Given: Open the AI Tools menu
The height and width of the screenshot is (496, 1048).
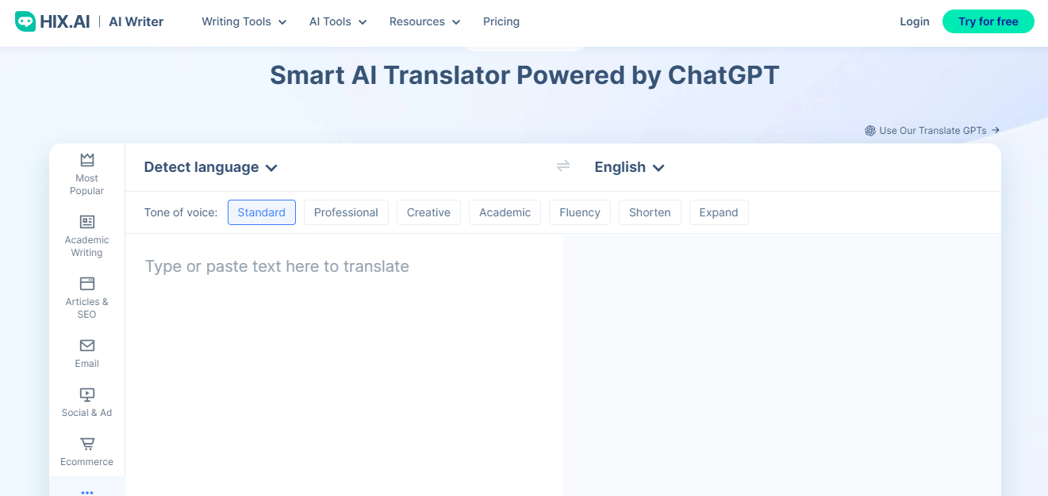Looking at the screenshot, I should 336,22.
